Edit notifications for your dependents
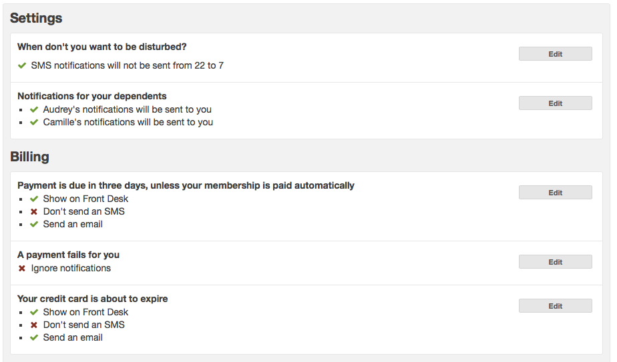This screenshot has width=617, height=362. [555, 103]
